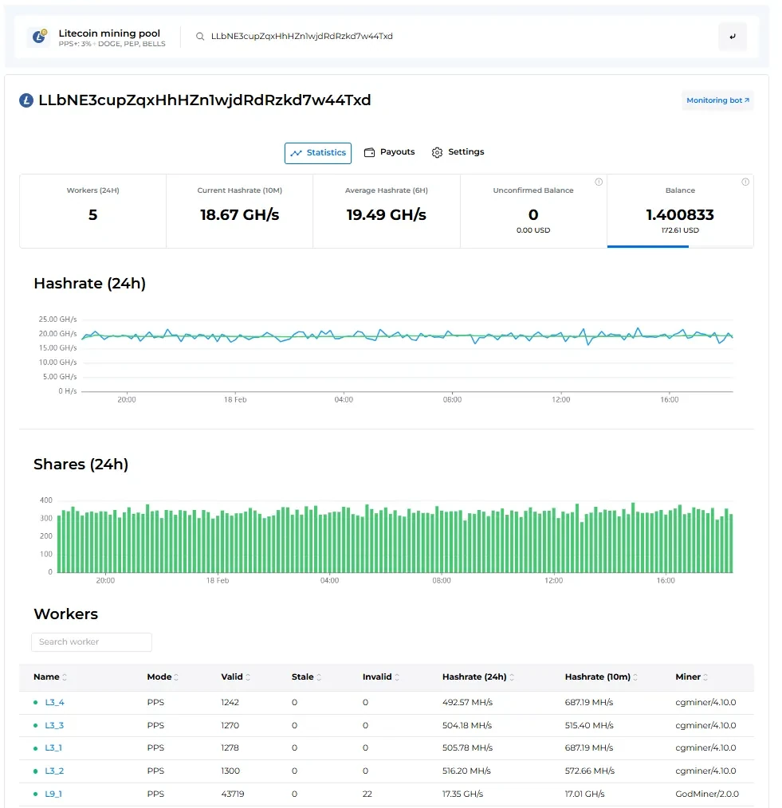Click the search magnifier icon
The width and height of the screenshot is (782, 808).
coord(201,37)
